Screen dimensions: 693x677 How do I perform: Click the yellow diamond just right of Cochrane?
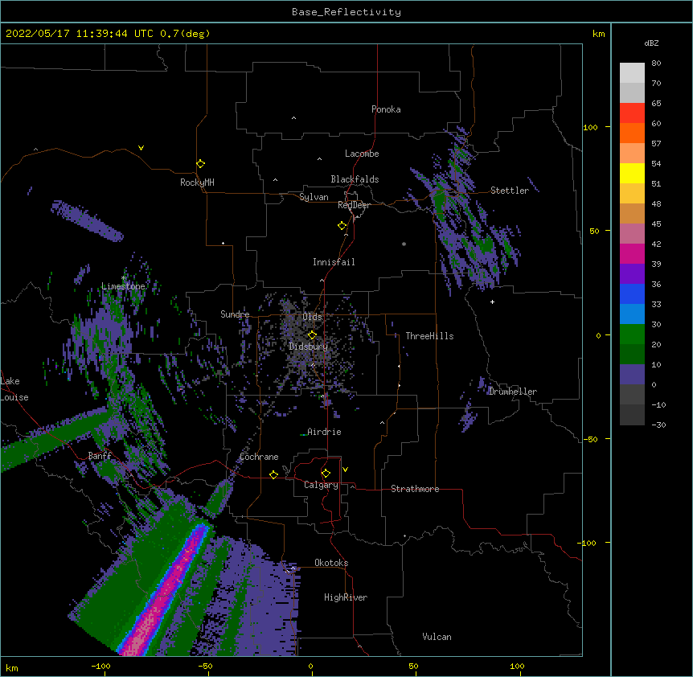pos(273,474)
